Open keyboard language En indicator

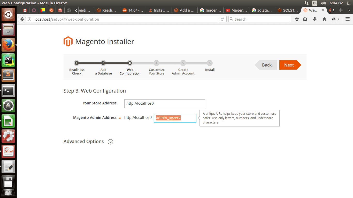point(314,3)
